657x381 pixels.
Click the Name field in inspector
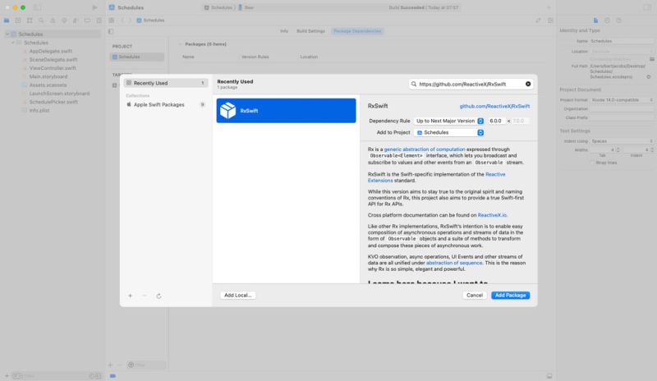[622, 41]
